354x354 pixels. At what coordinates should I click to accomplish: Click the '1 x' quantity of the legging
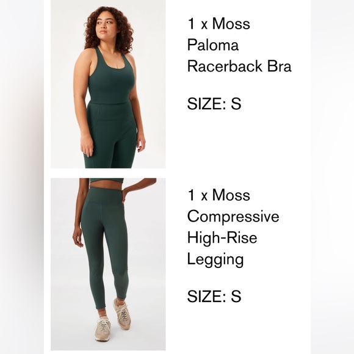pyautogui.click(x=197, y=195)
